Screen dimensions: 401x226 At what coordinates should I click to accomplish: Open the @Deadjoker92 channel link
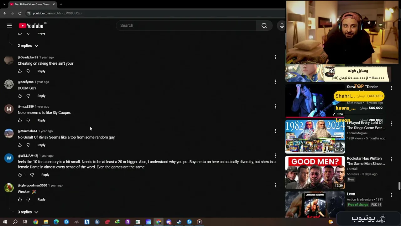point(28,57)
